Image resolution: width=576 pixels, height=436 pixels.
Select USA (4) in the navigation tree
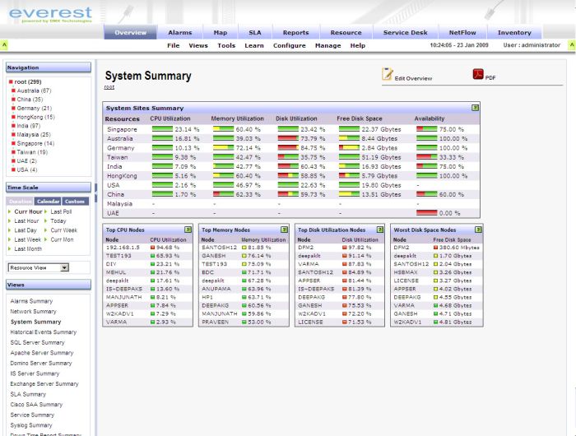coord(27,170)
